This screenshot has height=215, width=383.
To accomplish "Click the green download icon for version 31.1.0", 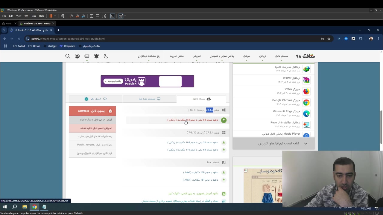I will click(224, 120).
